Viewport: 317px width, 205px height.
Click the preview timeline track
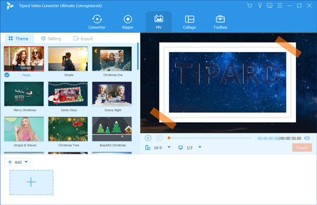pyautogui.click(x=210, y=138)
